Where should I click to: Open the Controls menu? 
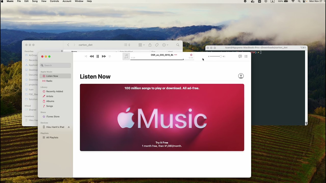point(55,1)
